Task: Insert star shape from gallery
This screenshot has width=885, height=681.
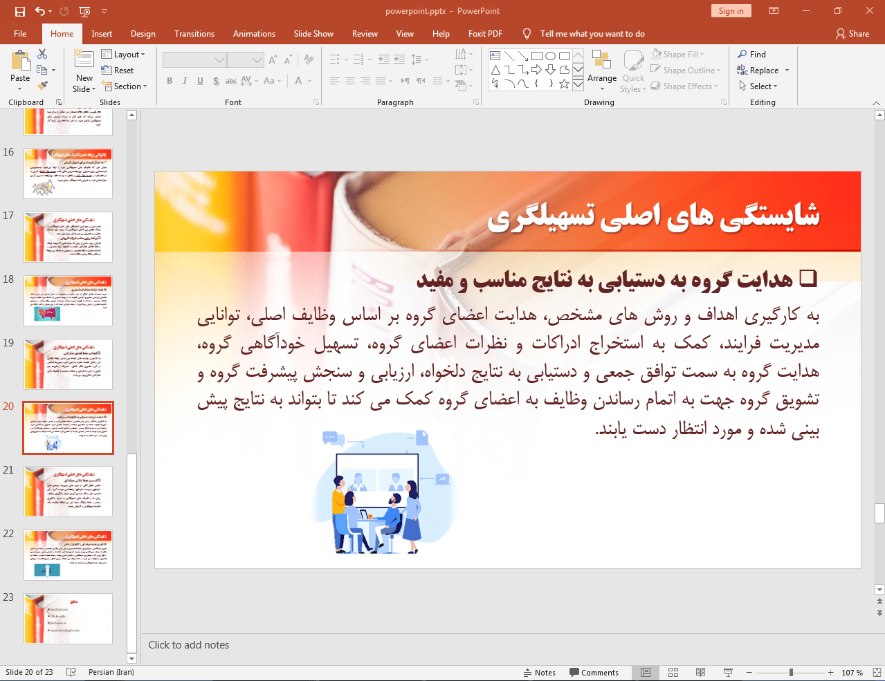Action: [x=565, y=84]
